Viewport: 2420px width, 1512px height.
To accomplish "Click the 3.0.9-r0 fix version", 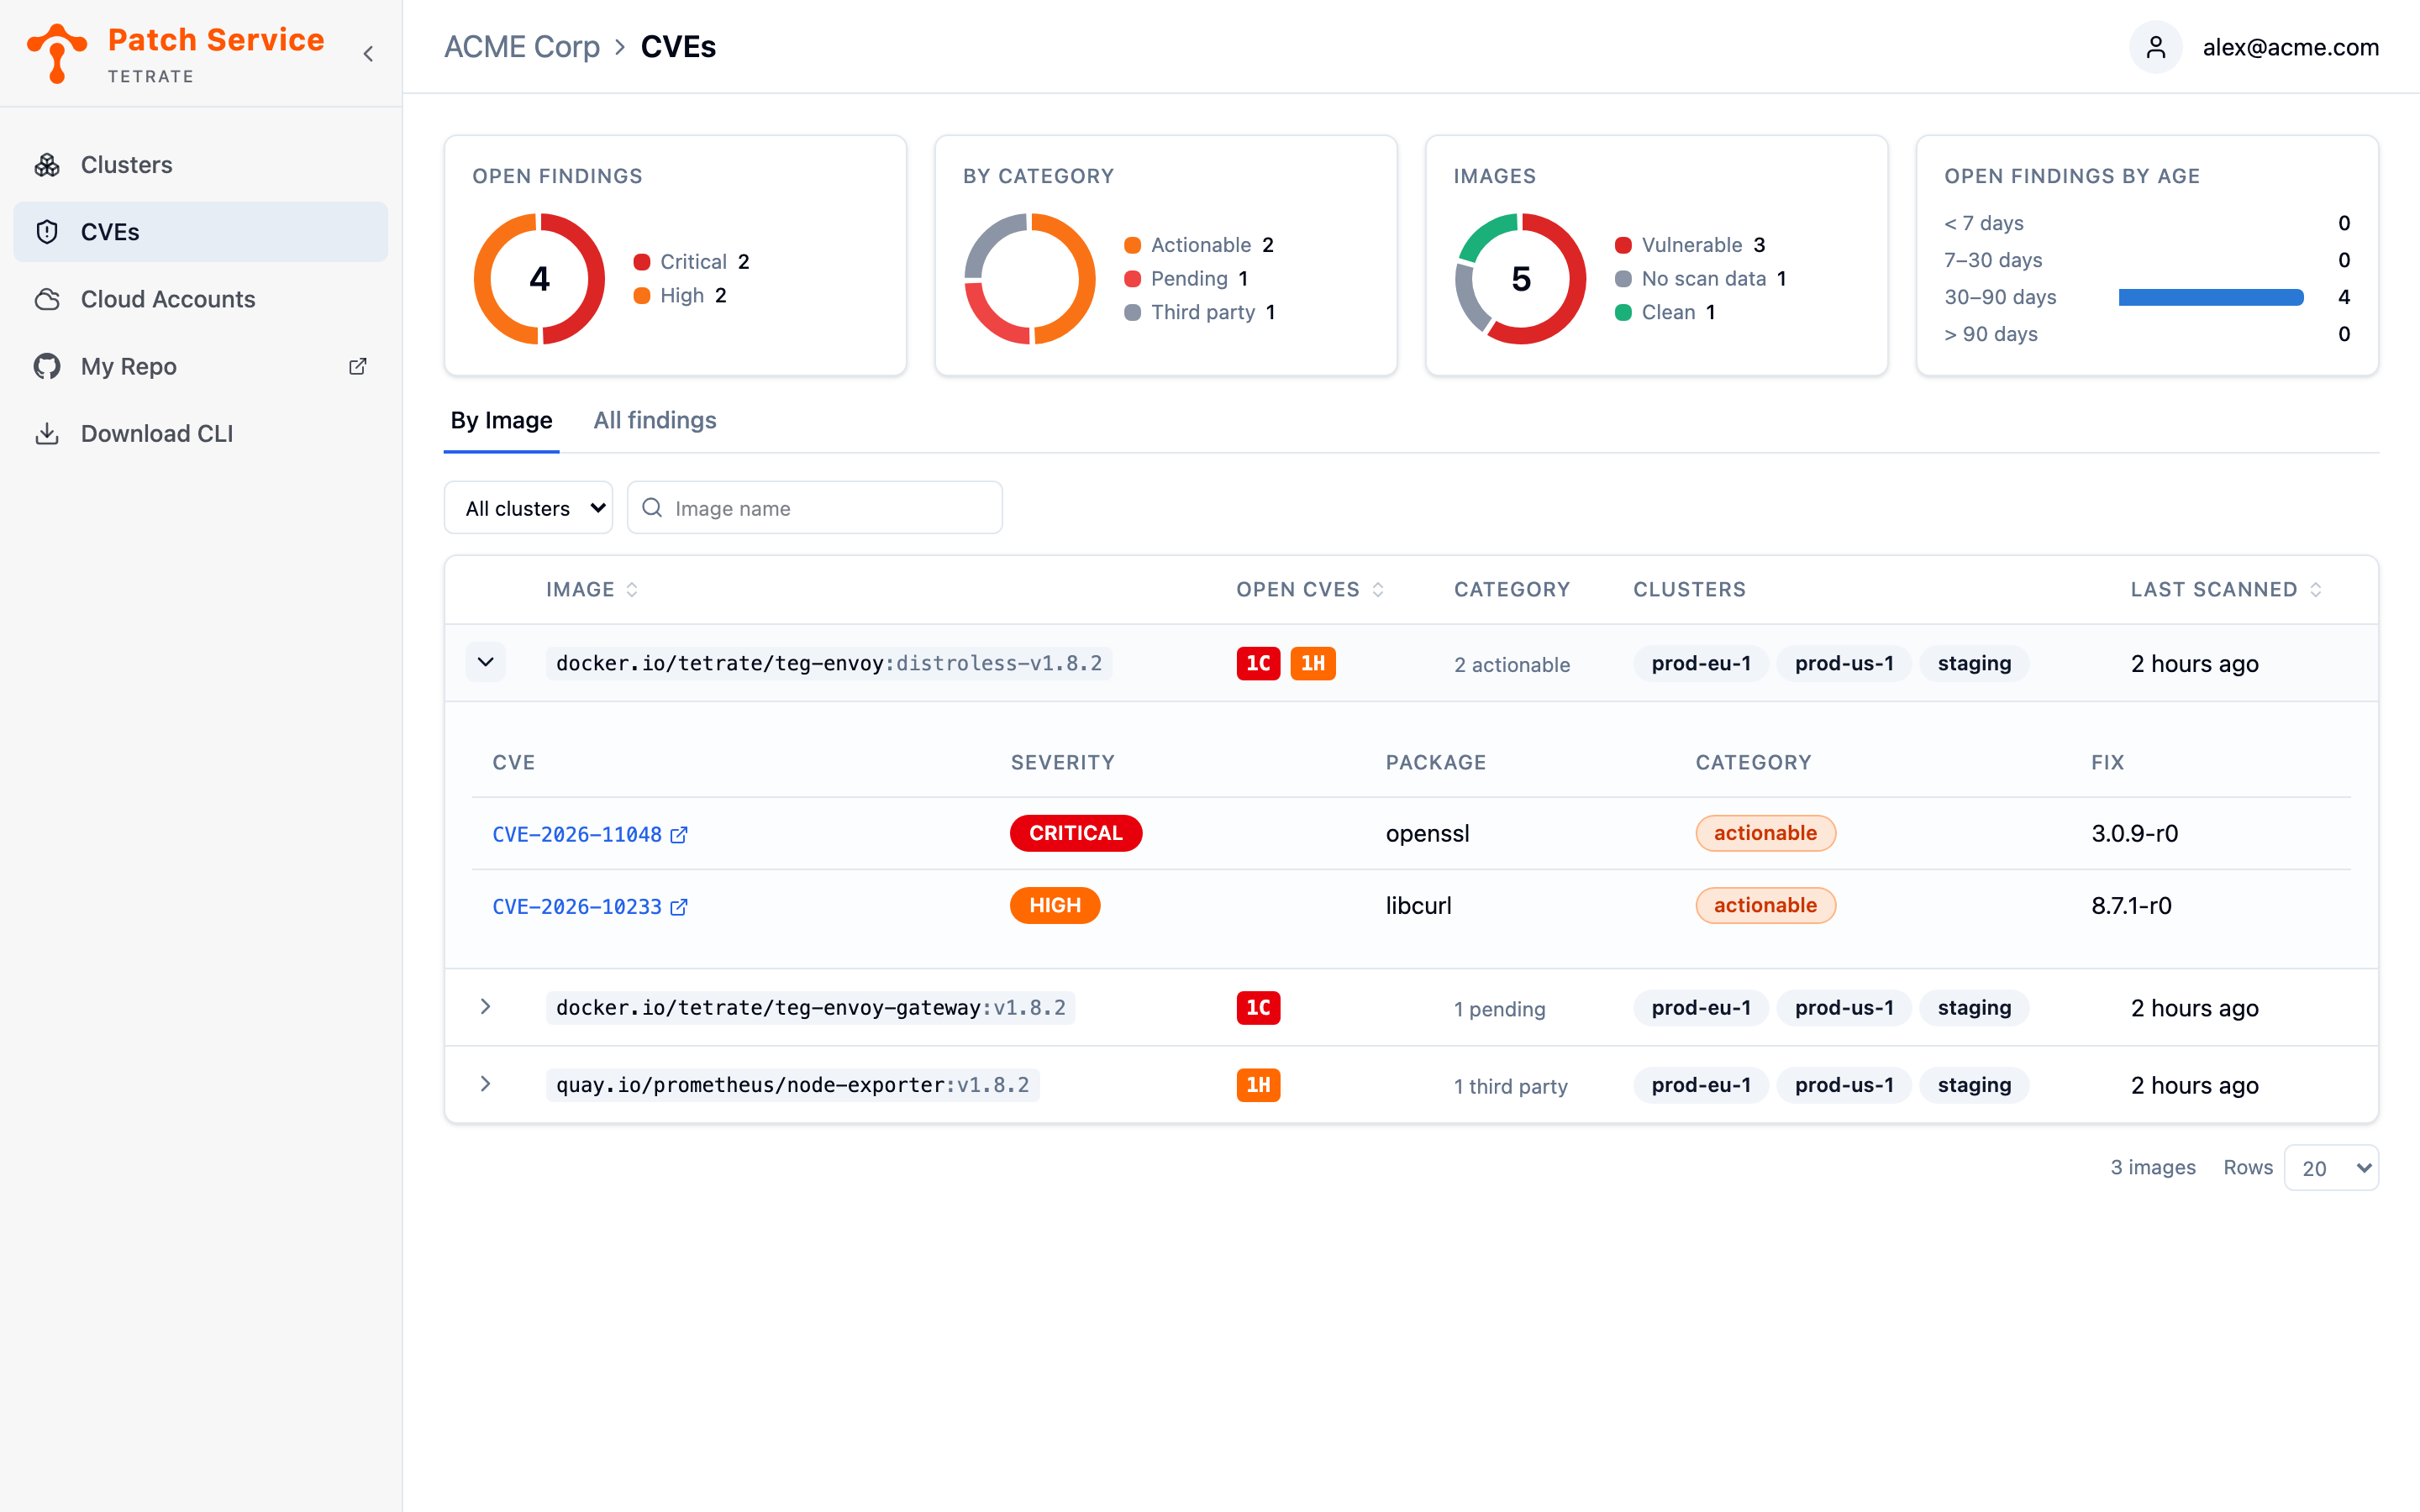I will click(2134, 833).
